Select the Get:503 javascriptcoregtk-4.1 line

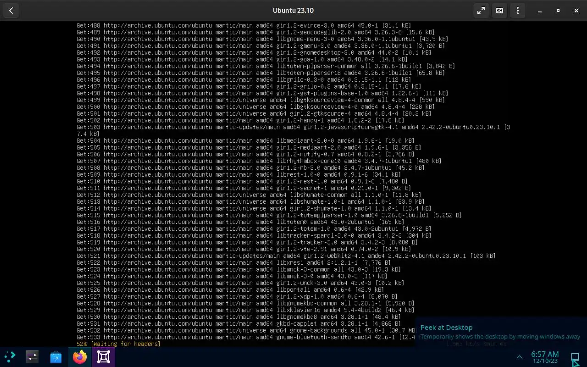point(293,130)
